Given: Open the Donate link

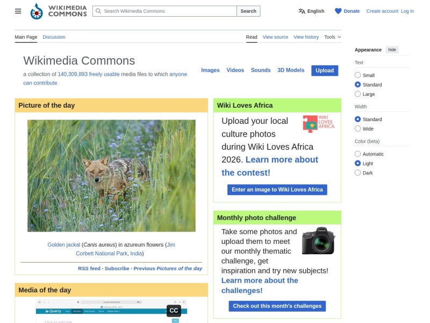Looking at the screenshot, I should [x=352, y=11].
